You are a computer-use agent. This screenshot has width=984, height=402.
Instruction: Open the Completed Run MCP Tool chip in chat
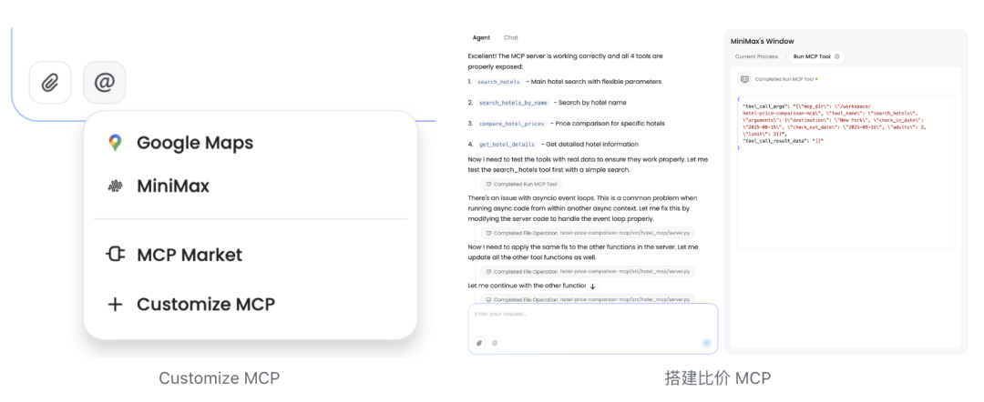click(x=521, y=184)
